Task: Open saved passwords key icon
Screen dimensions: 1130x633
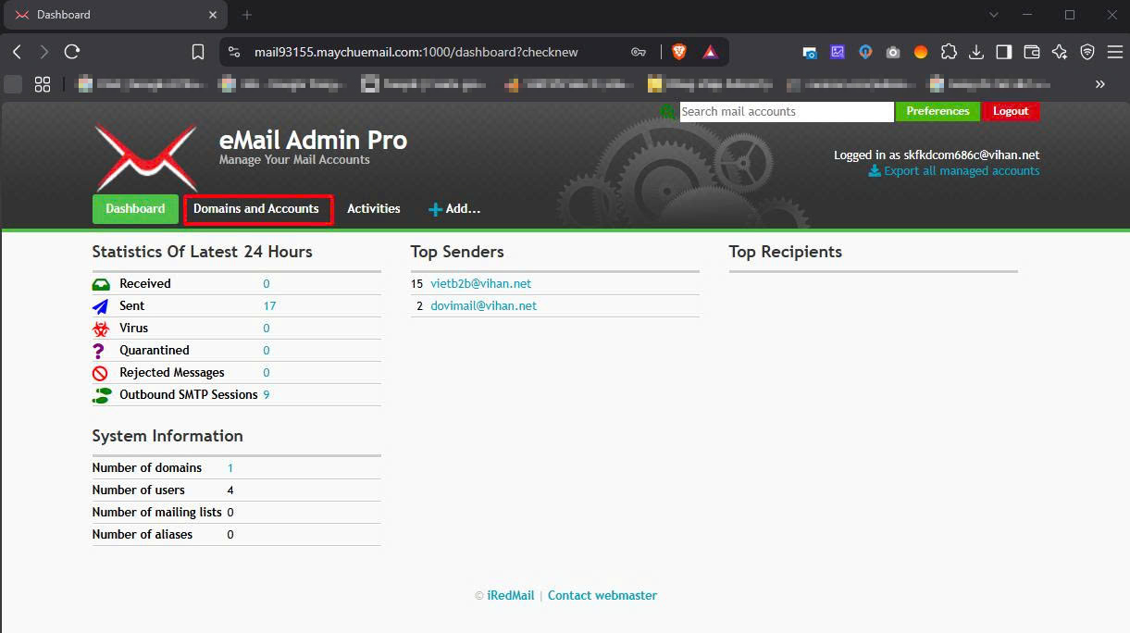Action: (x=639, y=52)
